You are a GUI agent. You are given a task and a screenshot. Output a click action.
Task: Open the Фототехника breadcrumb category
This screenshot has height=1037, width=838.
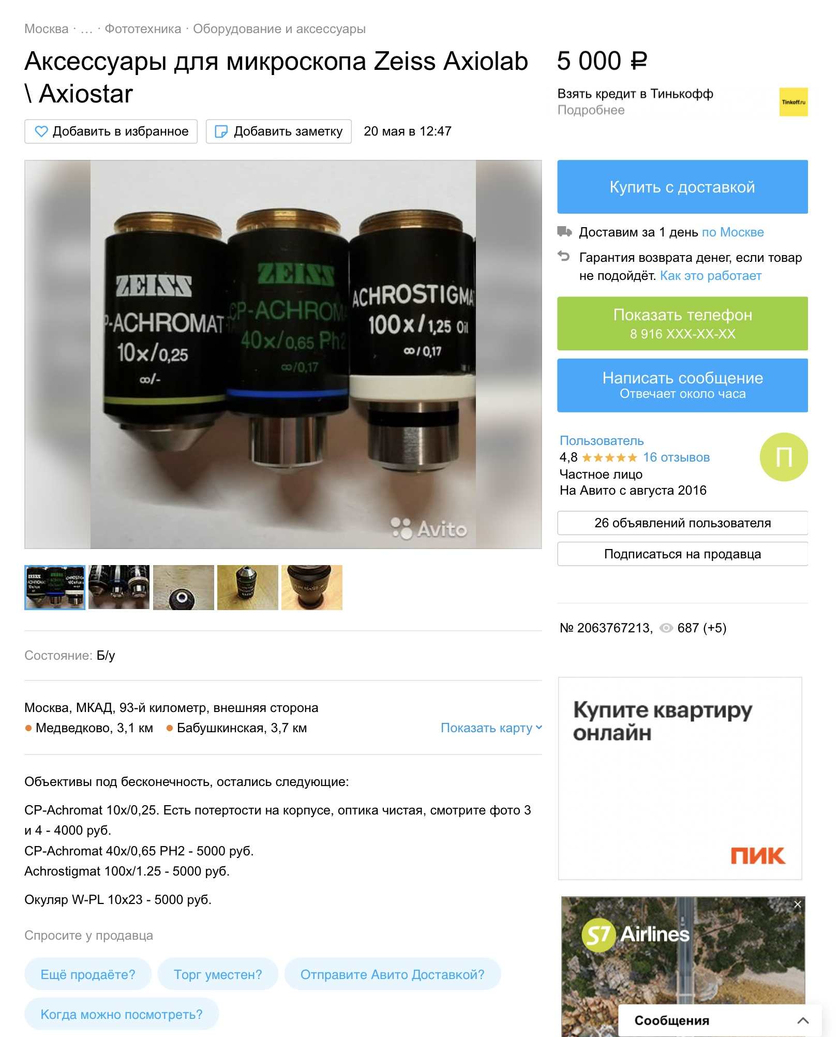pos(143,29)
